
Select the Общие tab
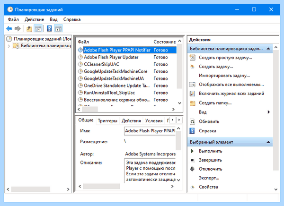86,120
